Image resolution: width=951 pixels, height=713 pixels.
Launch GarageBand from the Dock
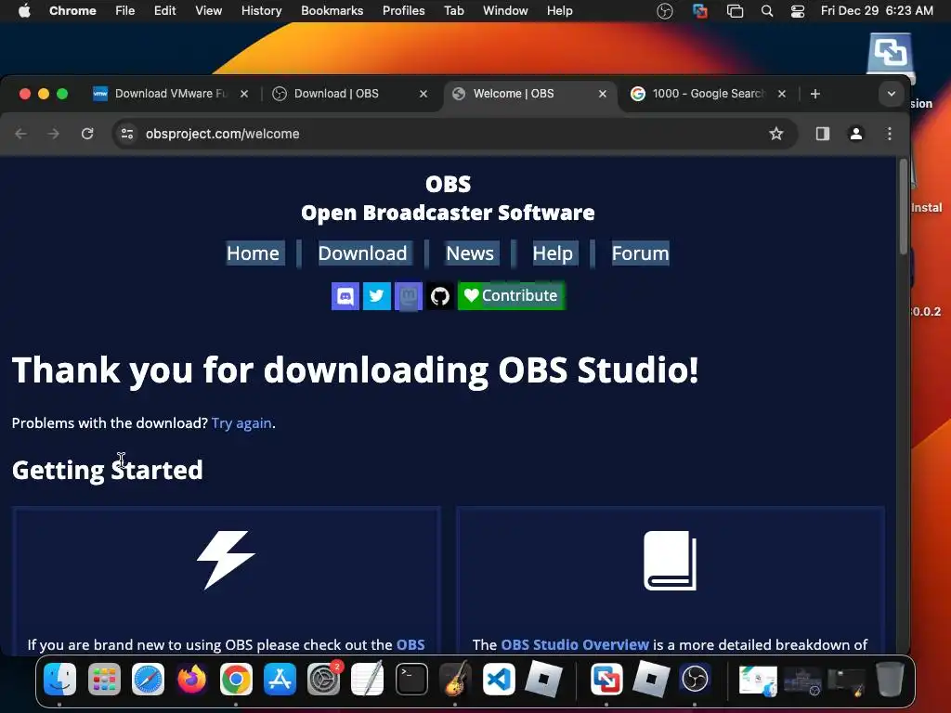click(x=455, y=679)
